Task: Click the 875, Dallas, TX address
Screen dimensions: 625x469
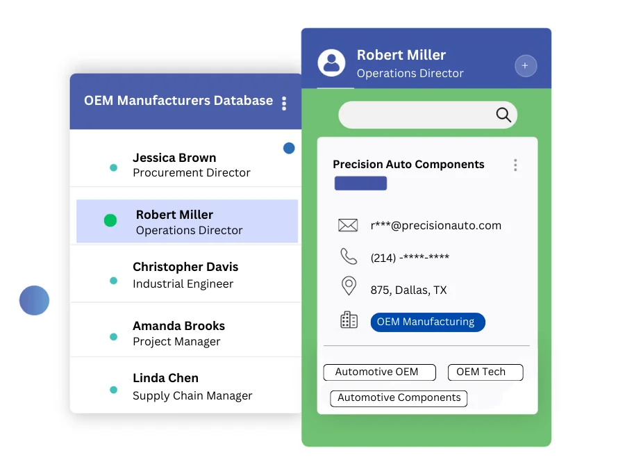Action: [x=408, y=290]
